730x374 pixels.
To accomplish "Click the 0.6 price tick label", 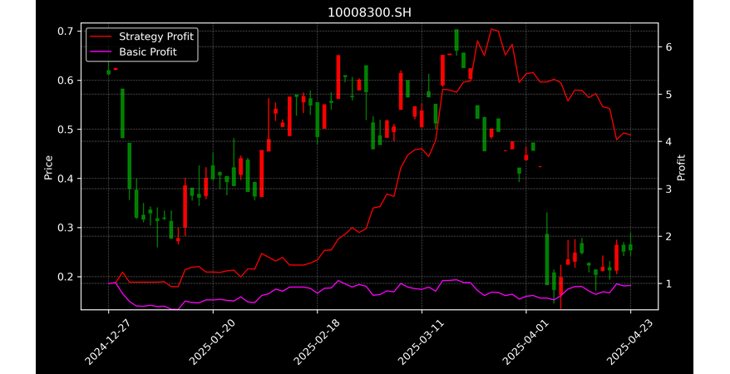I will pyautogui.click(x=67, y=81).
